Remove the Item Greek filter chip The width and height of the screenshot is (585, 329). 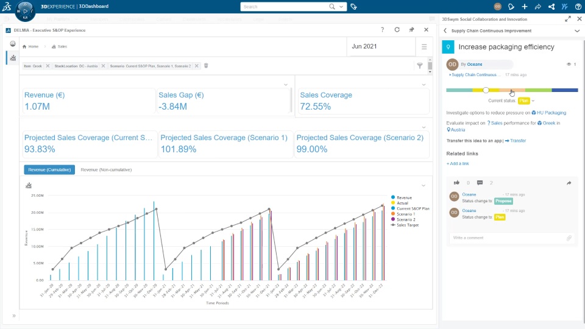tap(48, 66)
